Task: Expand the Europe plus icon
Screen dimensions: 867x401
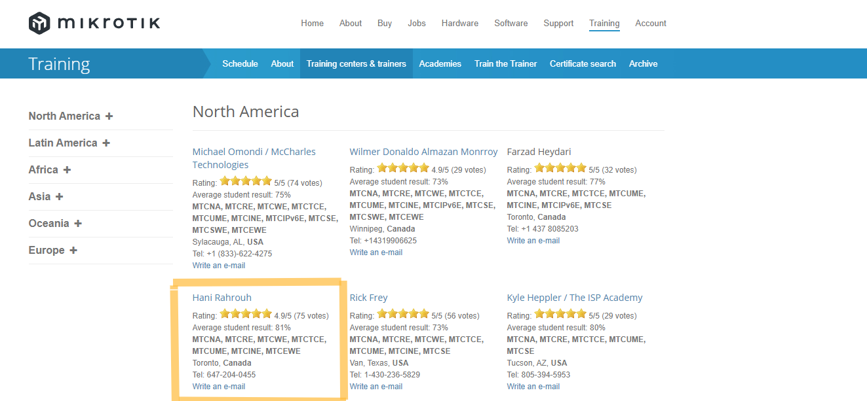Action: (x=73, y=251)
